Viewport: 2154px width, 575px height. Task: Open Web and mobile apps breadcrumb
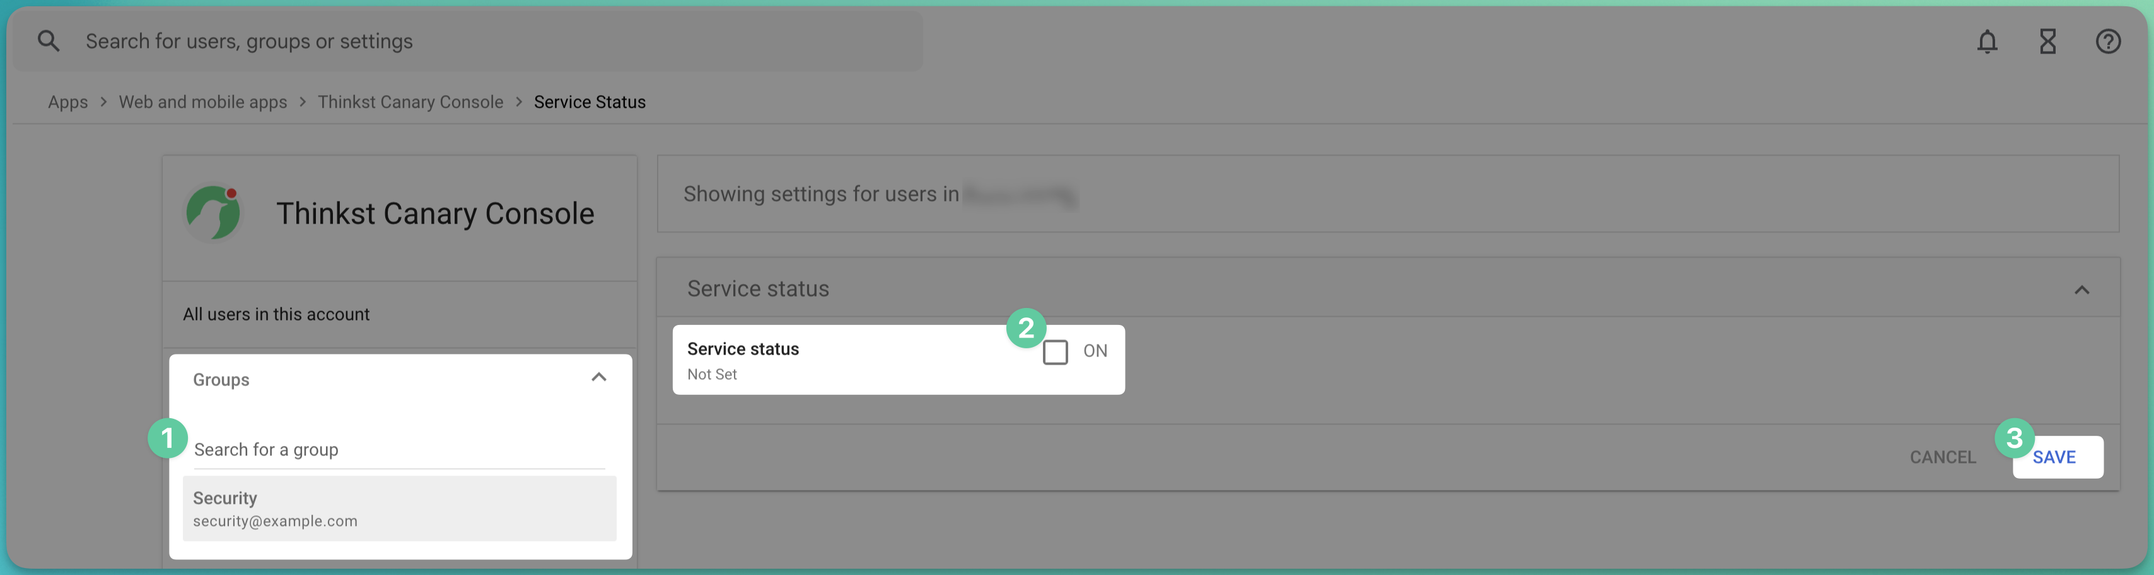click(x=202, y=102)
